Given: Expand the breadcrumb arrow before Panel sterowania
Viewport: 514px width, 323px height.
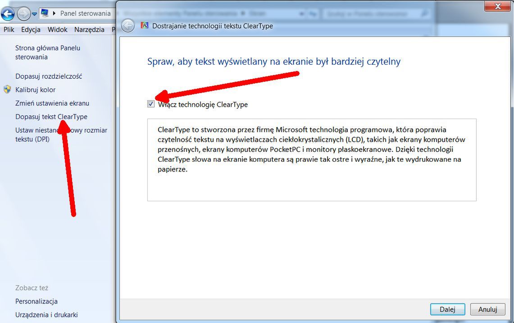Looking at the screenshot, I should point(54,13).
